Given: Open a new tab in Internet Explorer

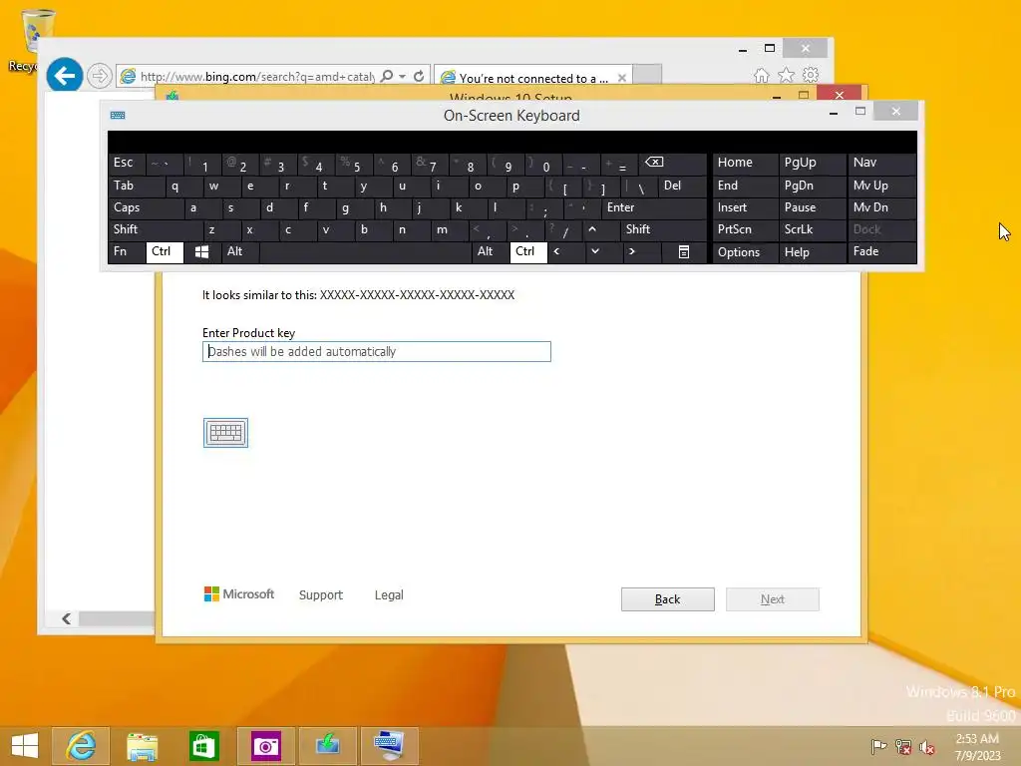Looking at the screenshot, I should point(647,76).
